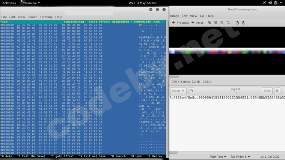Open the Terminal window's File menu

click(x=4, y=17)
